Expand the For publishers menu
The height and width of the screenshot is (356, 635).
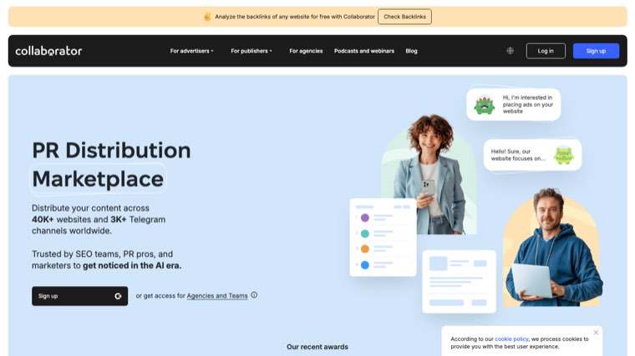click(251, 51)
